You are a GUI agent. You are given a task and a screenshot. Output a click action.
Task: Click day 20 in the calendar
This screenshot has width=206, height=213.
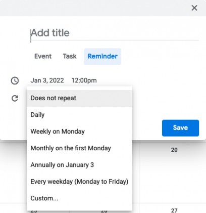(x=174, y=150)
